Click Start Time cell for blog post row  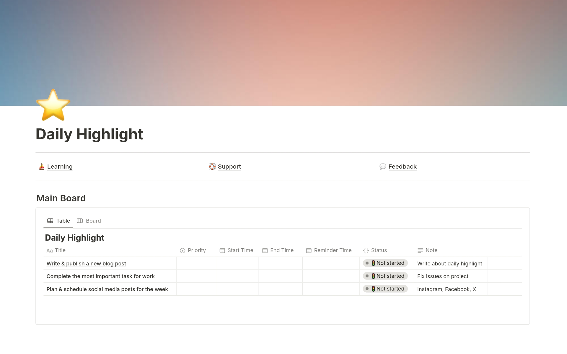(237, 263)
